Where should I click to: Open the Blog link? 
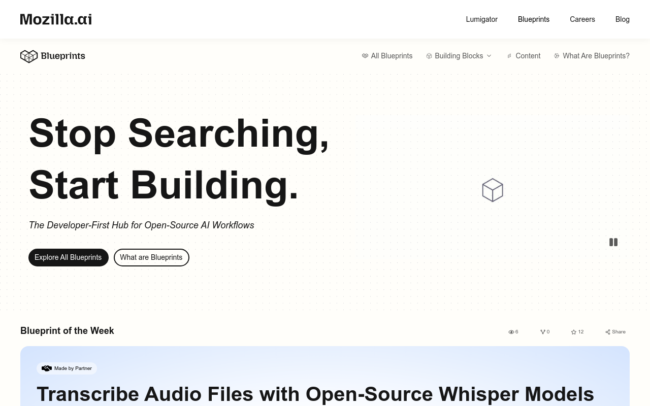(622, 19)
